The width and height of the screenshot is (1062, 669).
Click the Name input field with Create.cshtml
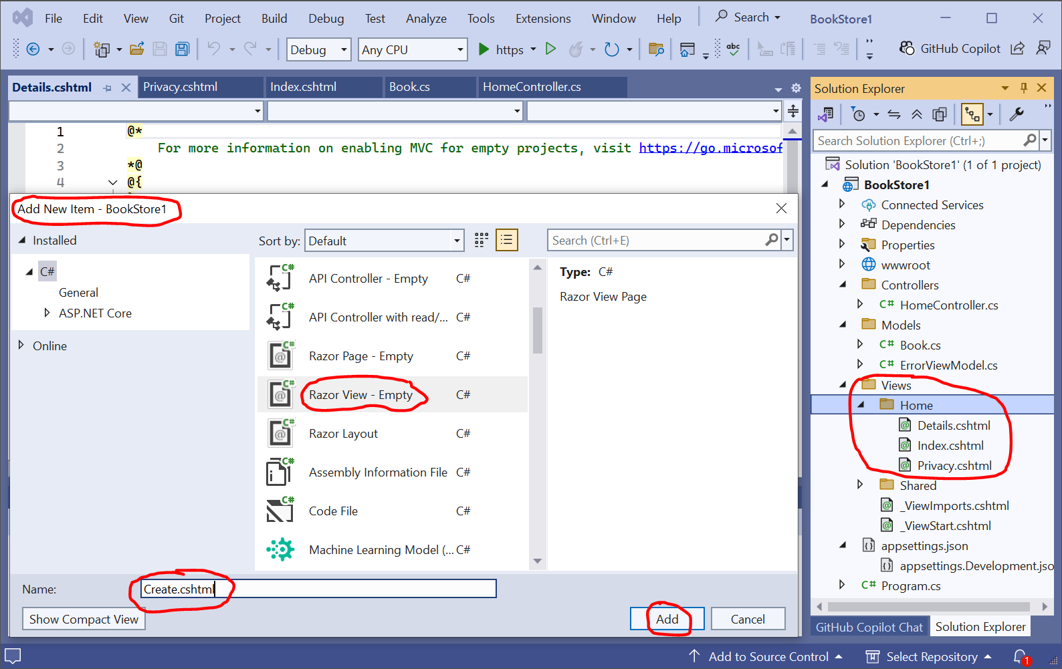click(318, 589)
